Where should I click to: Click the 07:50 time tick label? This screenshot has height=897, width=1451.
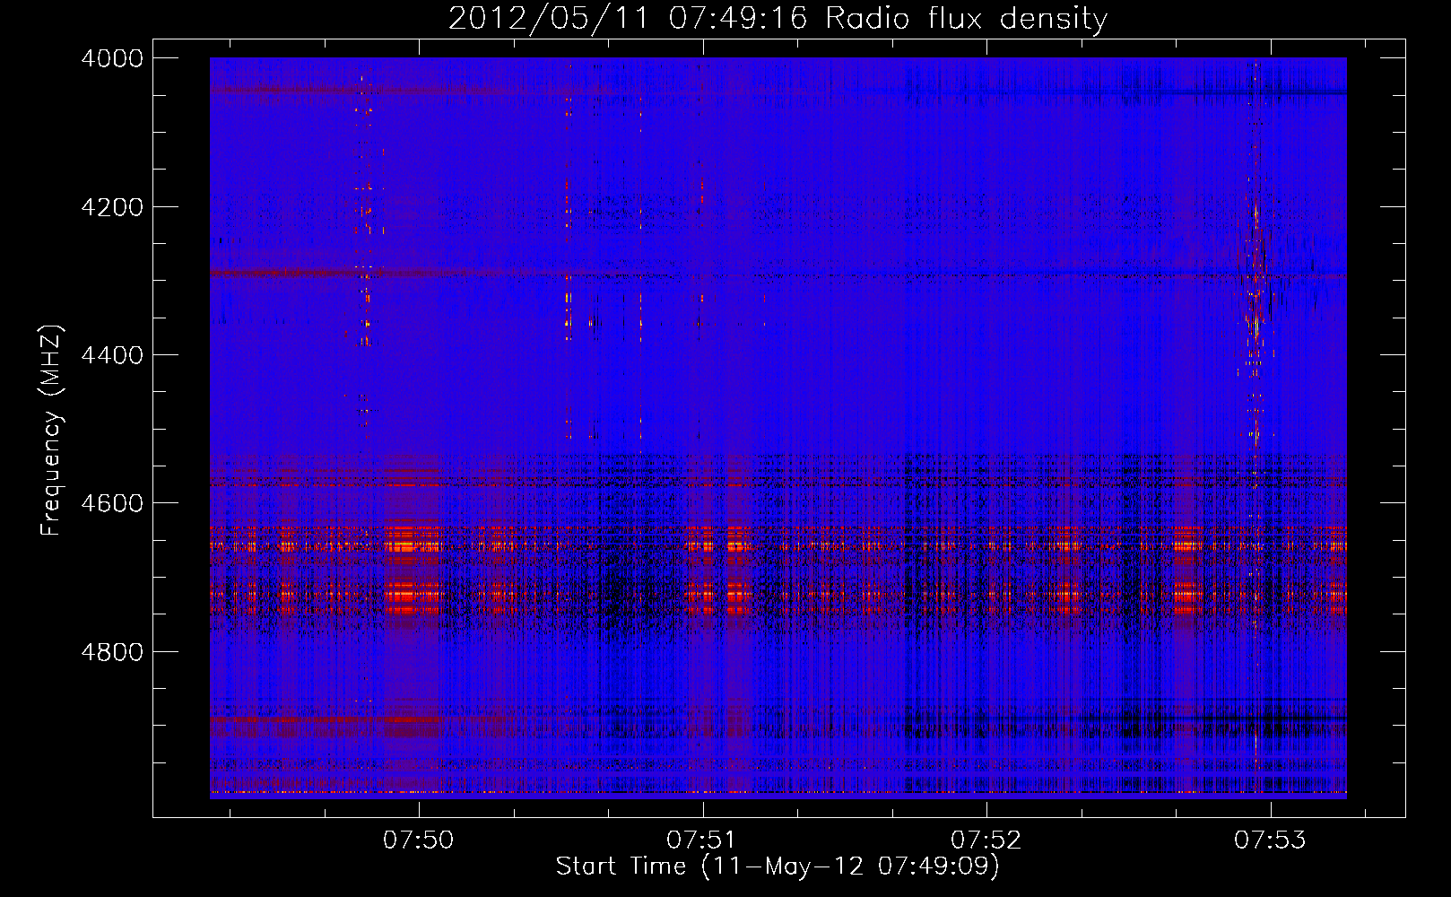click(419, 840)
